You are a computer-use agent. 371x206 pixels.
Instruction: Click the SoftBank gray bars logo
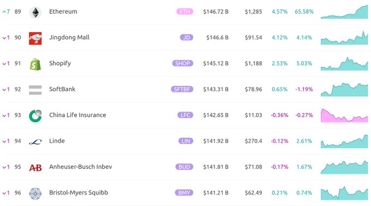pyautogui.click(x=35, y=90)
